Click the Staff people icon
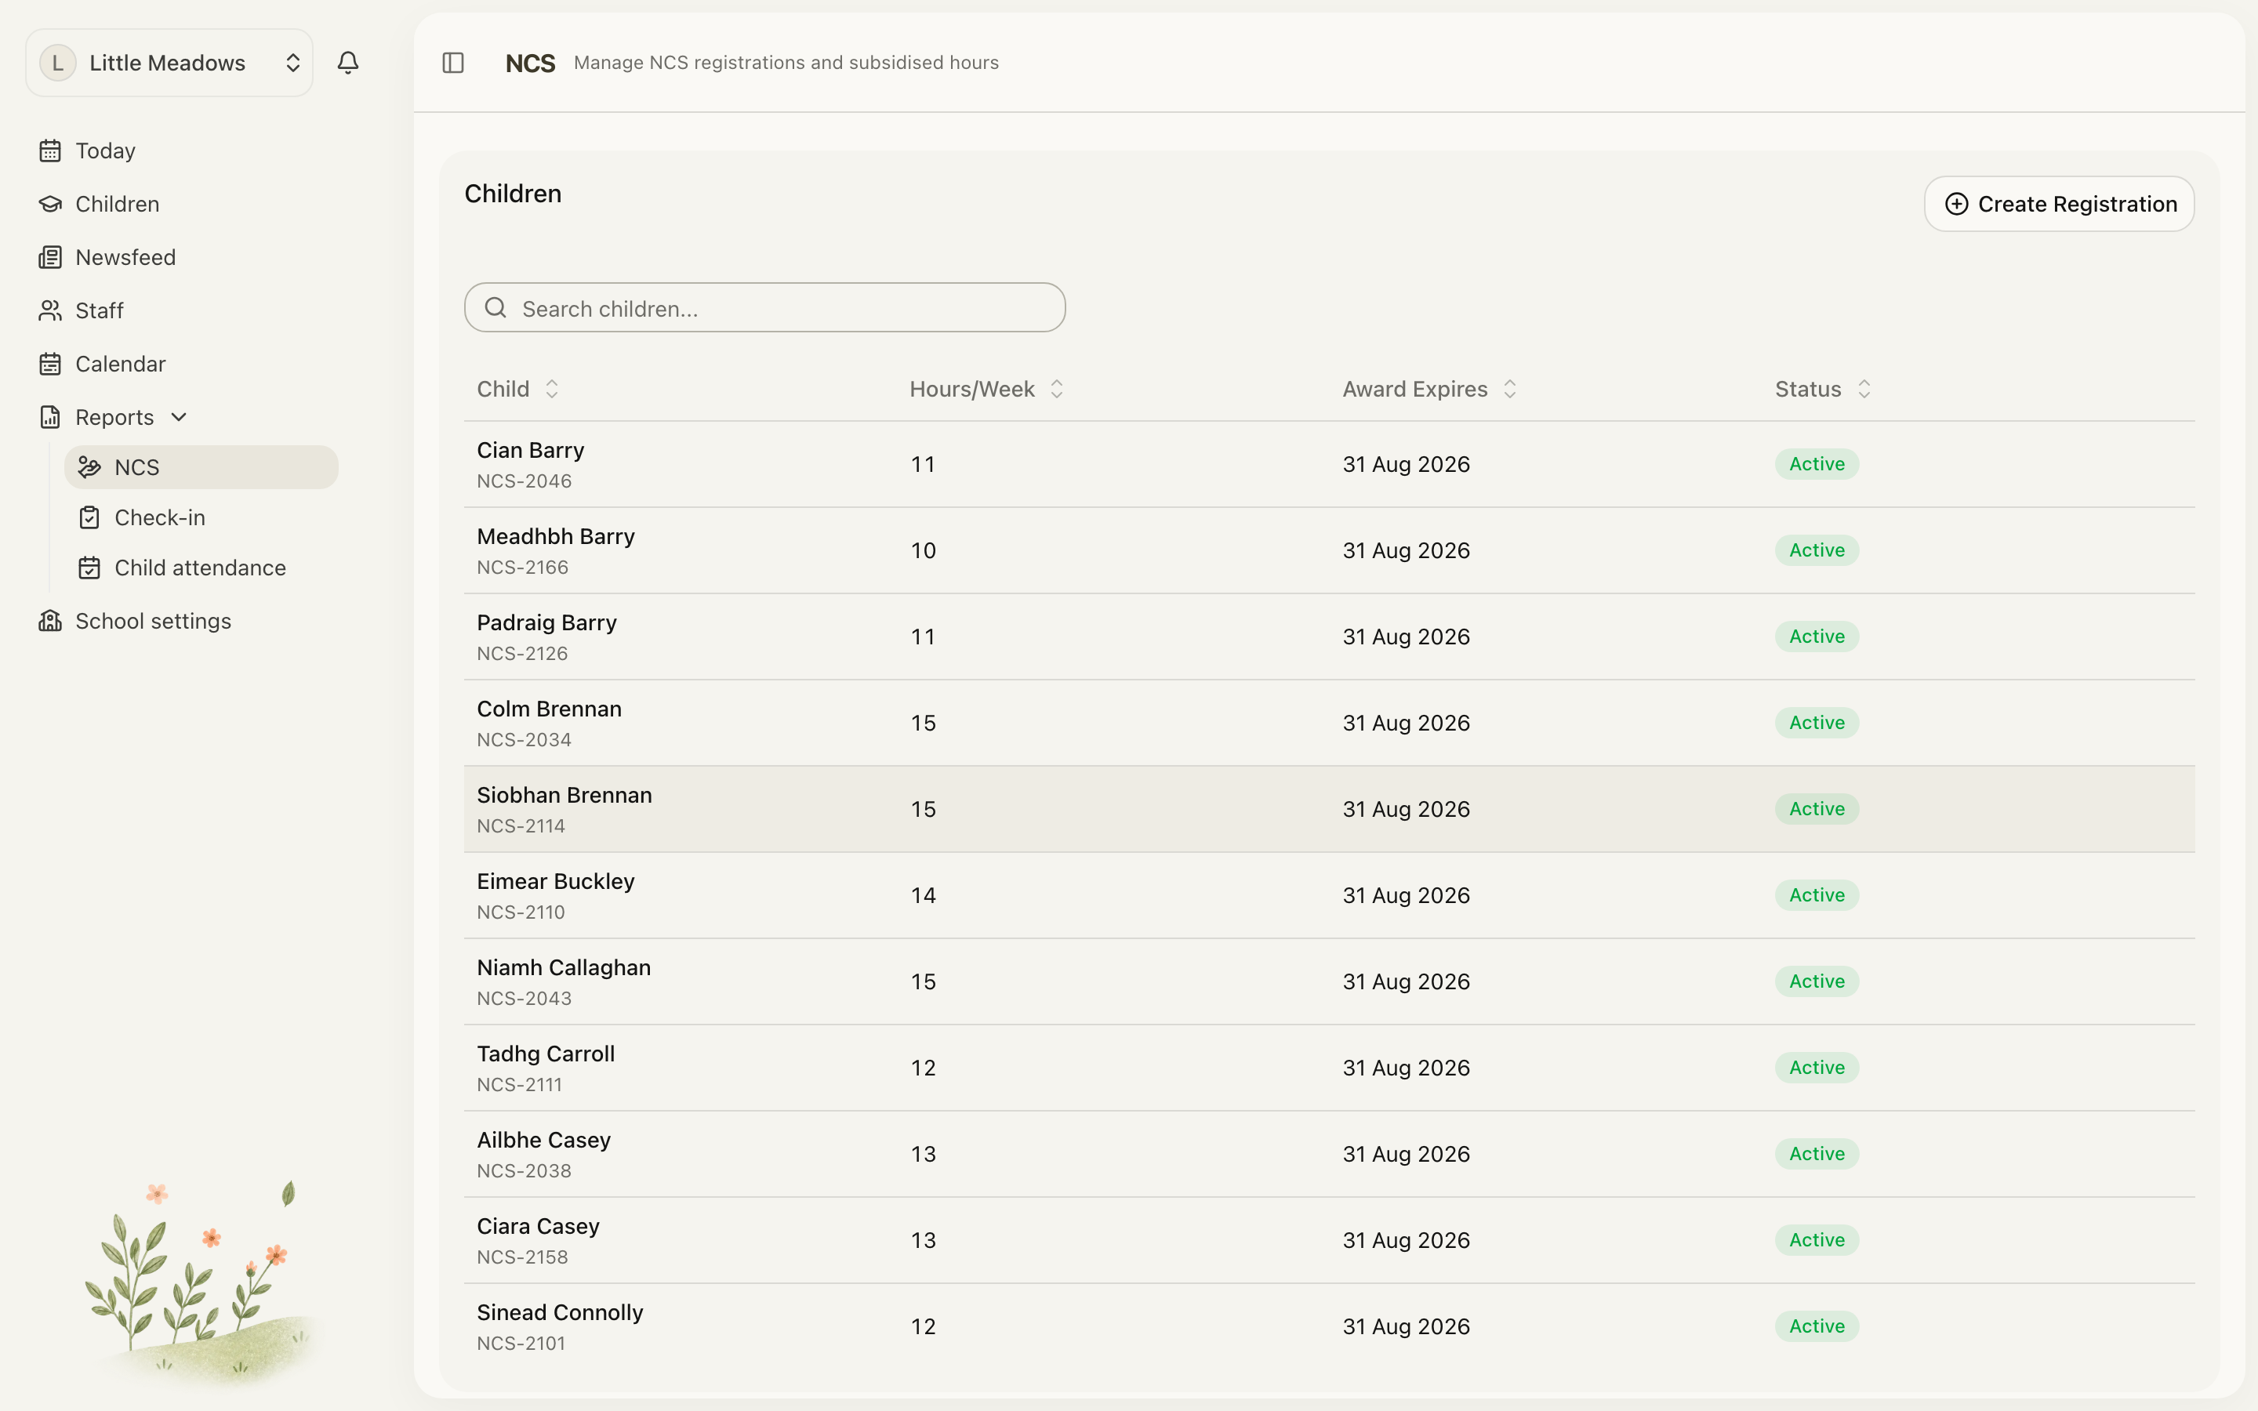The width and height of the screenshot is (2258, 1411). coord(50,310)
